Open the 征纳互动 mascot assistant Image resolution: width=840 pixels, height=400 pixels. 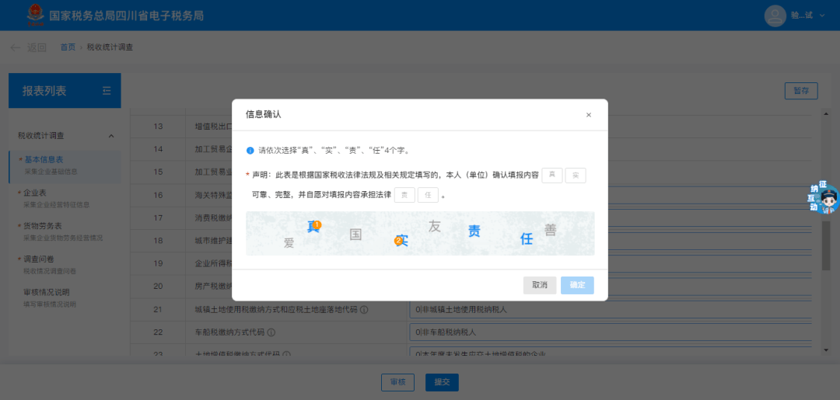(824, 197)
